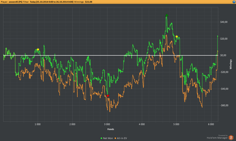This screenshot has height=141, width=236.
Task: Click the 6 000 x-axis label
Action: click(211, 124)
